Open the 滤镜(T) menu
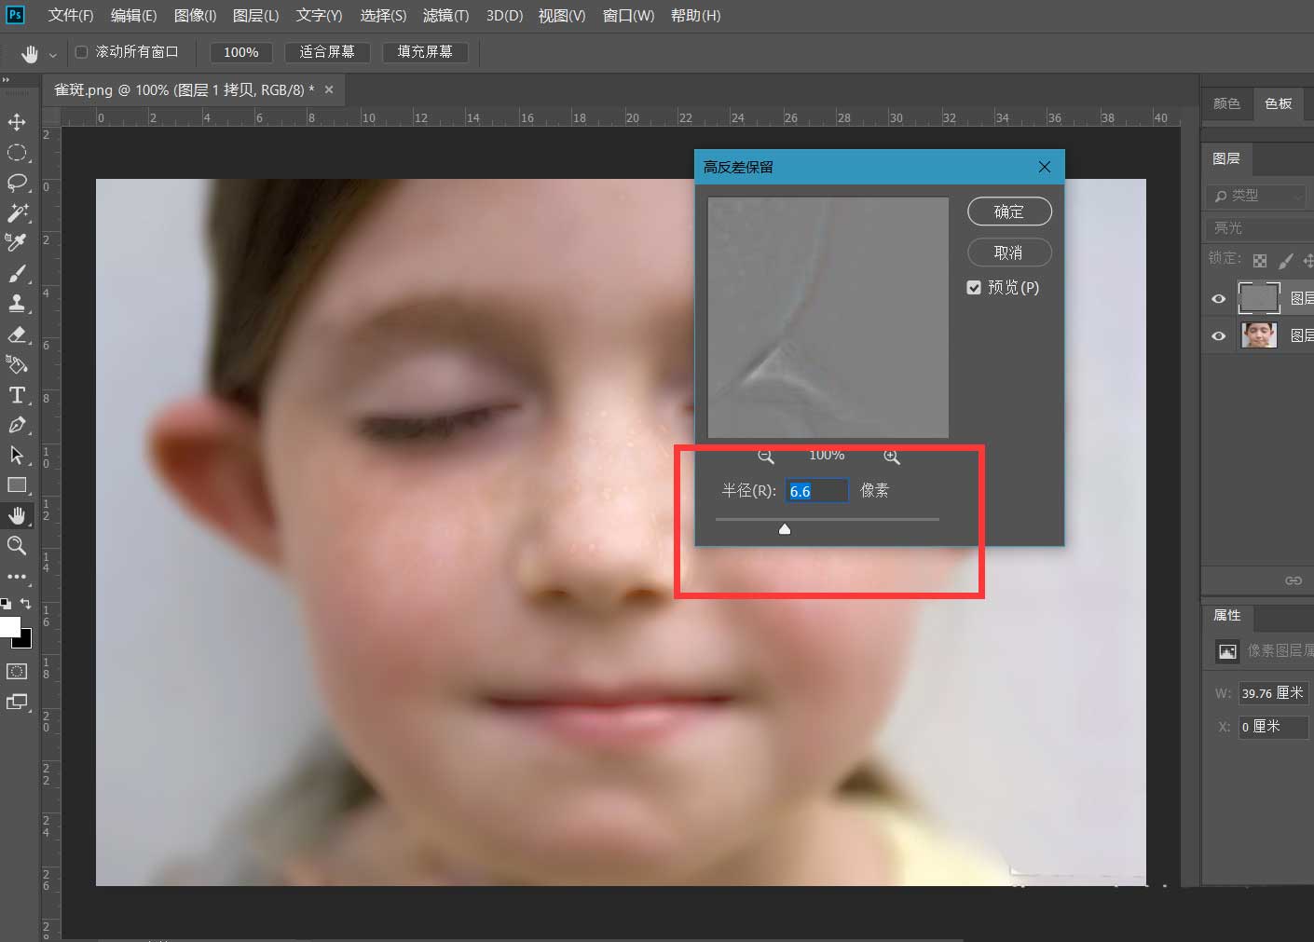Screen dimensions: 1314x942 pos(445,16)
